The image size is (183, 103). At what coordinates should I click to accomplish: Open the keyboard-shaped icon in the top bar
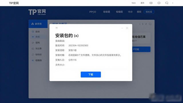tap(151, 3)
